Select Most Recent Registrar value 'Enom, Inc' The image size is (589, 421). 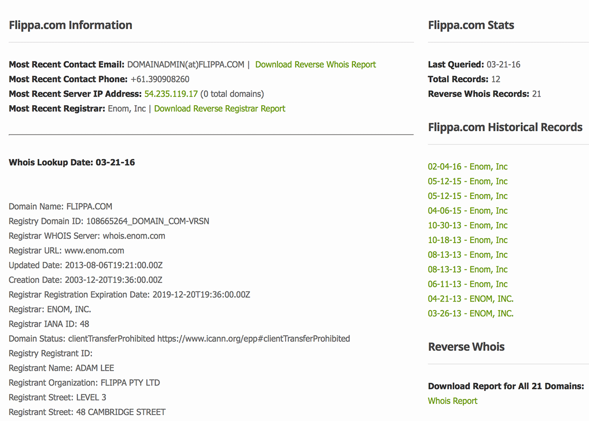coord(127,109)
